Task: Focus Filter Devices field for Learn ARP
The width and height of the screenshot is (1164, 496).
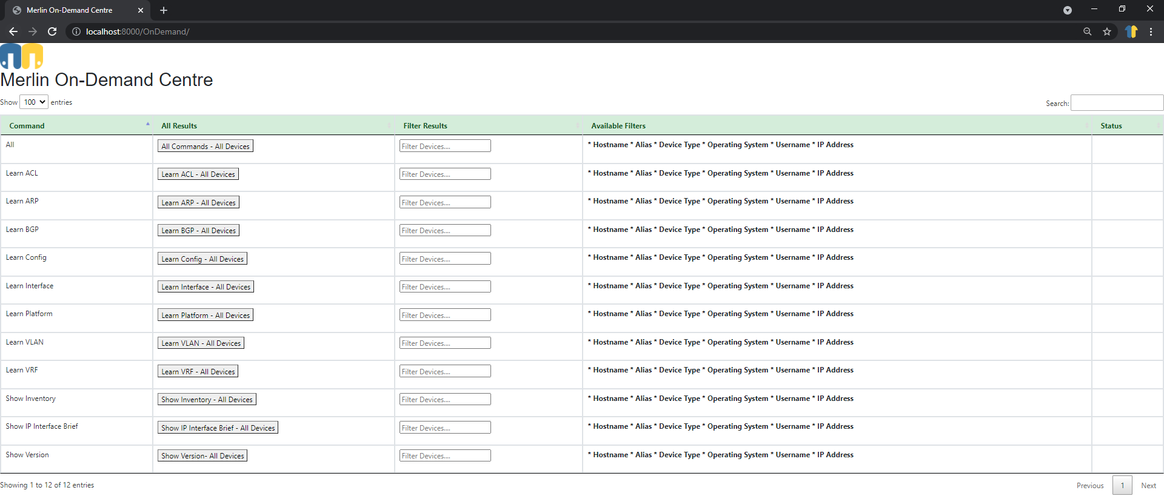Action: [x=445, y=202]
